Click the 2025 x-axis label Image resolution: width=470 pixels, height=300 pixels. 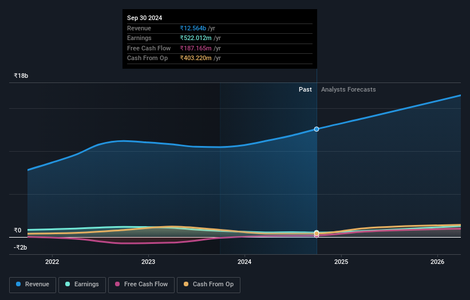pyautogui.click(x=341, y=262)
